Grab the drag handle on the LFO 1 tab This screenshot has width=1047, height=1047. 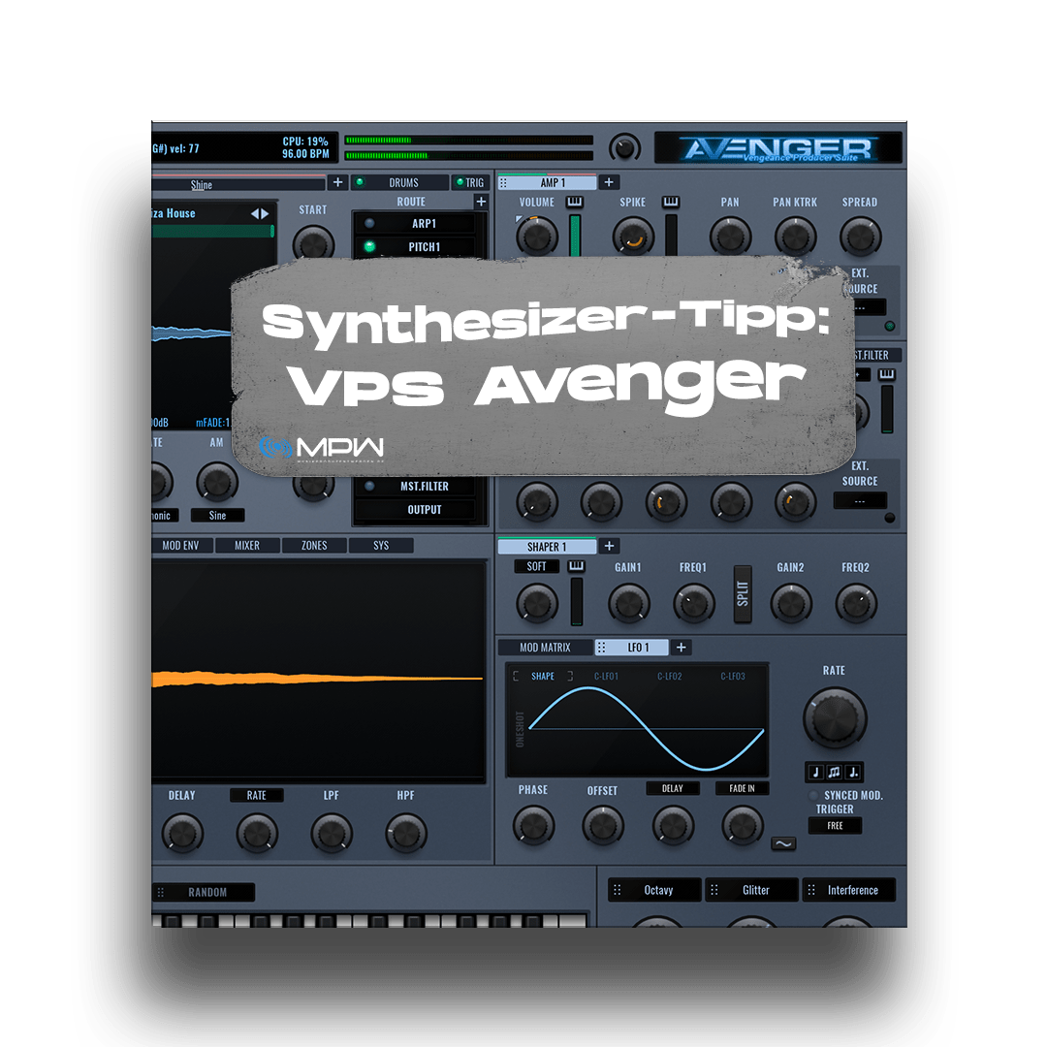601,647
